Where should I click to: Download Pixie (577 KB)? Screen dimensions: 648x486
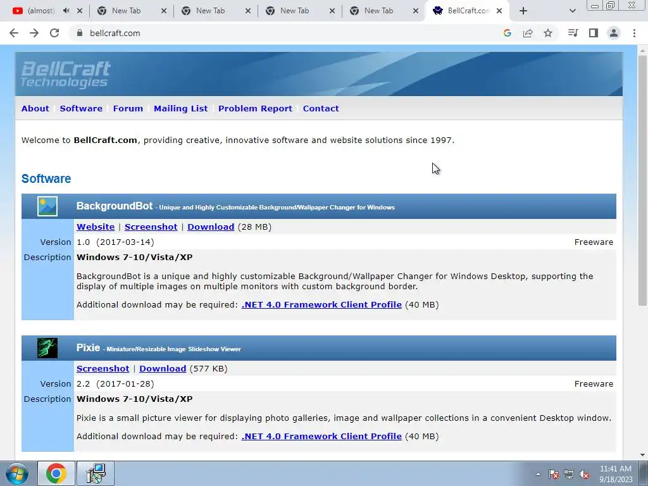click(x=163, y=369)
